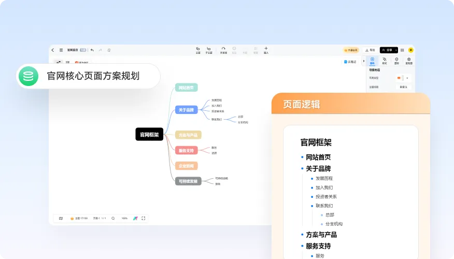The height and width of the screenshot is (259, 454).
Task: Click the 官网框架 heading in the outline card
Action: [316, 142]
